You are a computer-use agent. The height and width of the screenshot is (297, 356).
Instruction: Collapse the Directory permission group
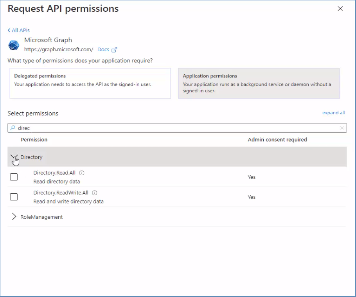pos(14,157)
